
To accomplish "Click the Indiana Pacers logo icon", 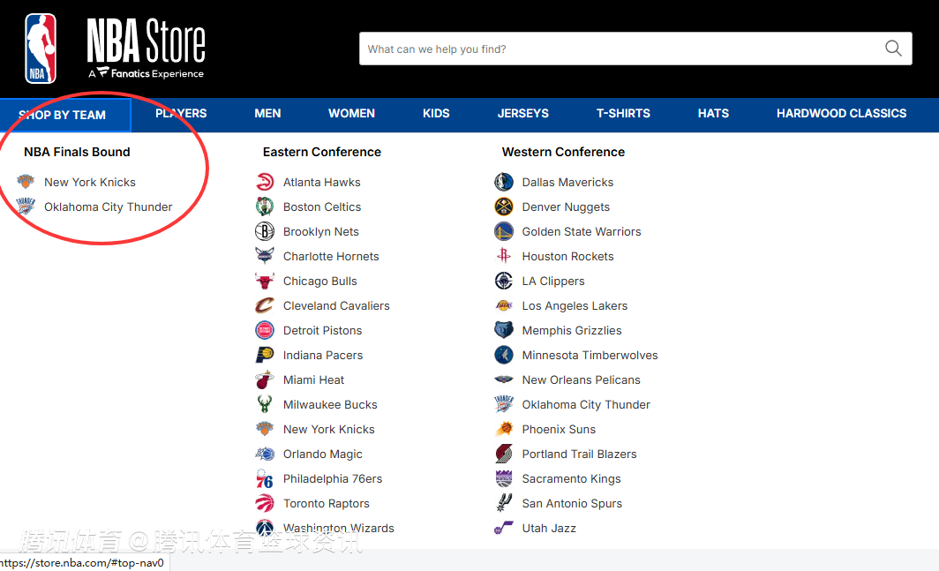I will 265,355.
